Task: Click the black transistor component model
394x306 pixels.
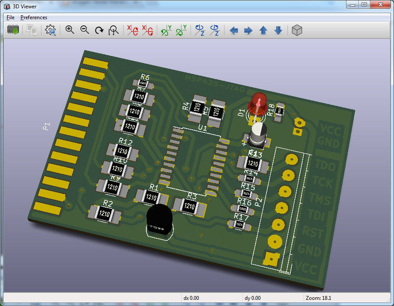Action: [159, 219]
